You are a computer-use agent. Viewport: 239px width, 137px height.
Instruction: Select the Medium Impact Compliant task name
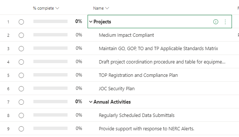pos(126,35)
